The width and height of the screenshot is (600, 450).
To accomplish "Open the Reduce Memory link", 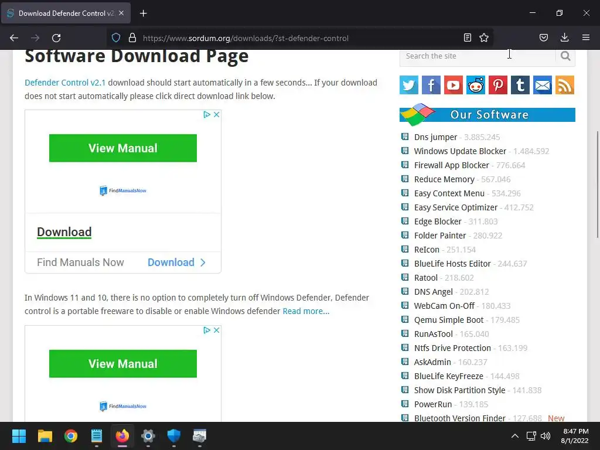I will click(444, 179).
